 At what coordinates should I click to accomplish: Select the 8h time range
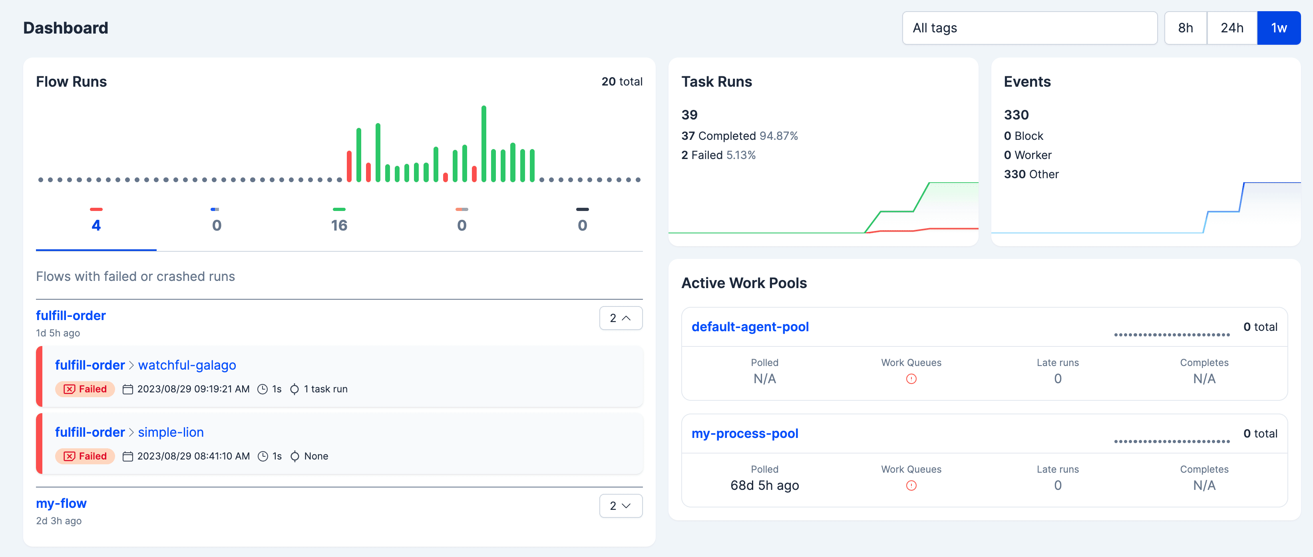[1185, 28]
